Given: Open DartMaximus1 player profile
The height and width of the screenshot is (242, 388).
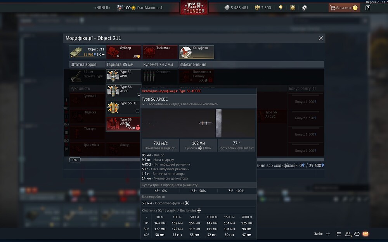Looking at the screenshot, I should (x=150, y=8).
